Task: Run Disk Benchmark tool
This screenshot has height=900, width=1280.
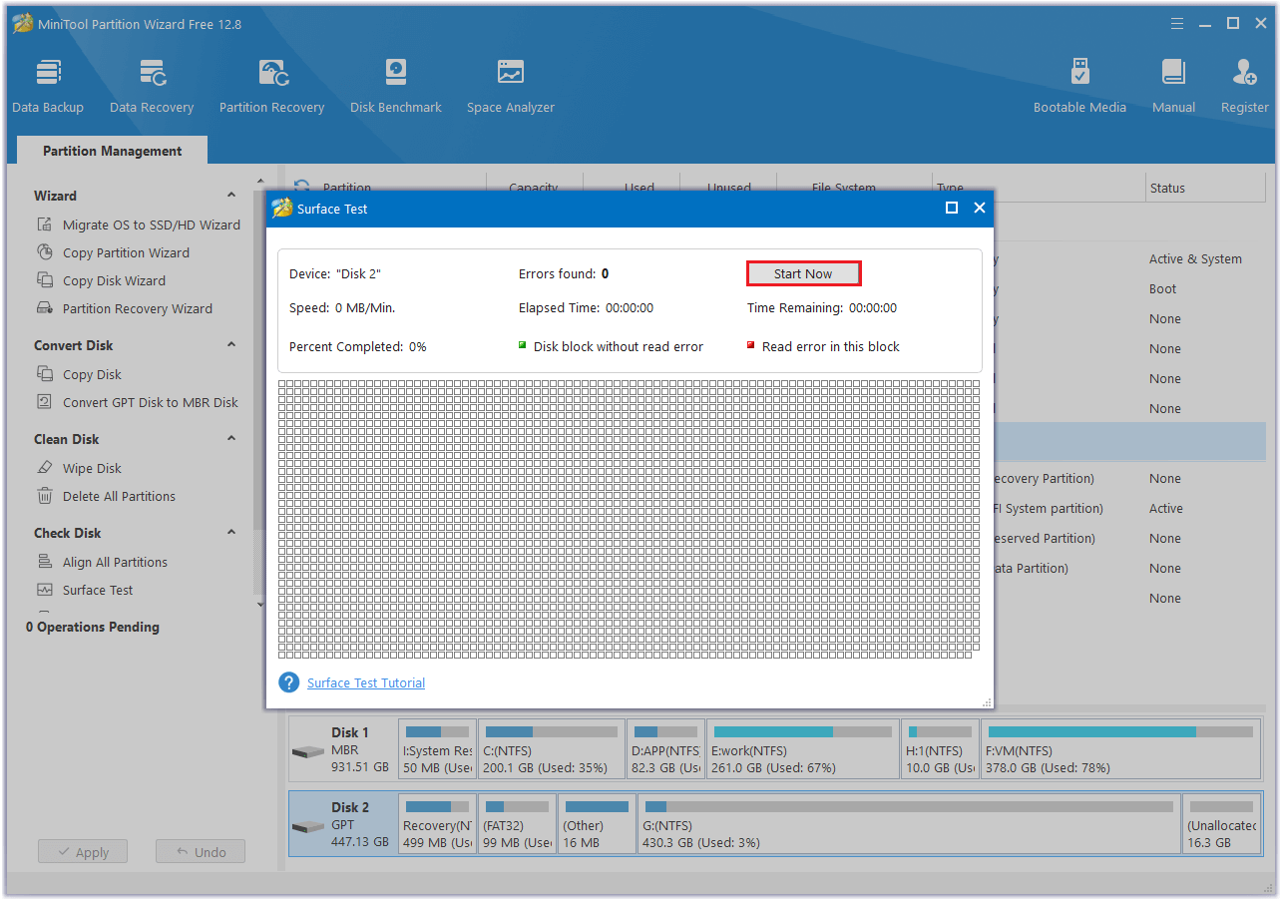Action: (395, 86)
